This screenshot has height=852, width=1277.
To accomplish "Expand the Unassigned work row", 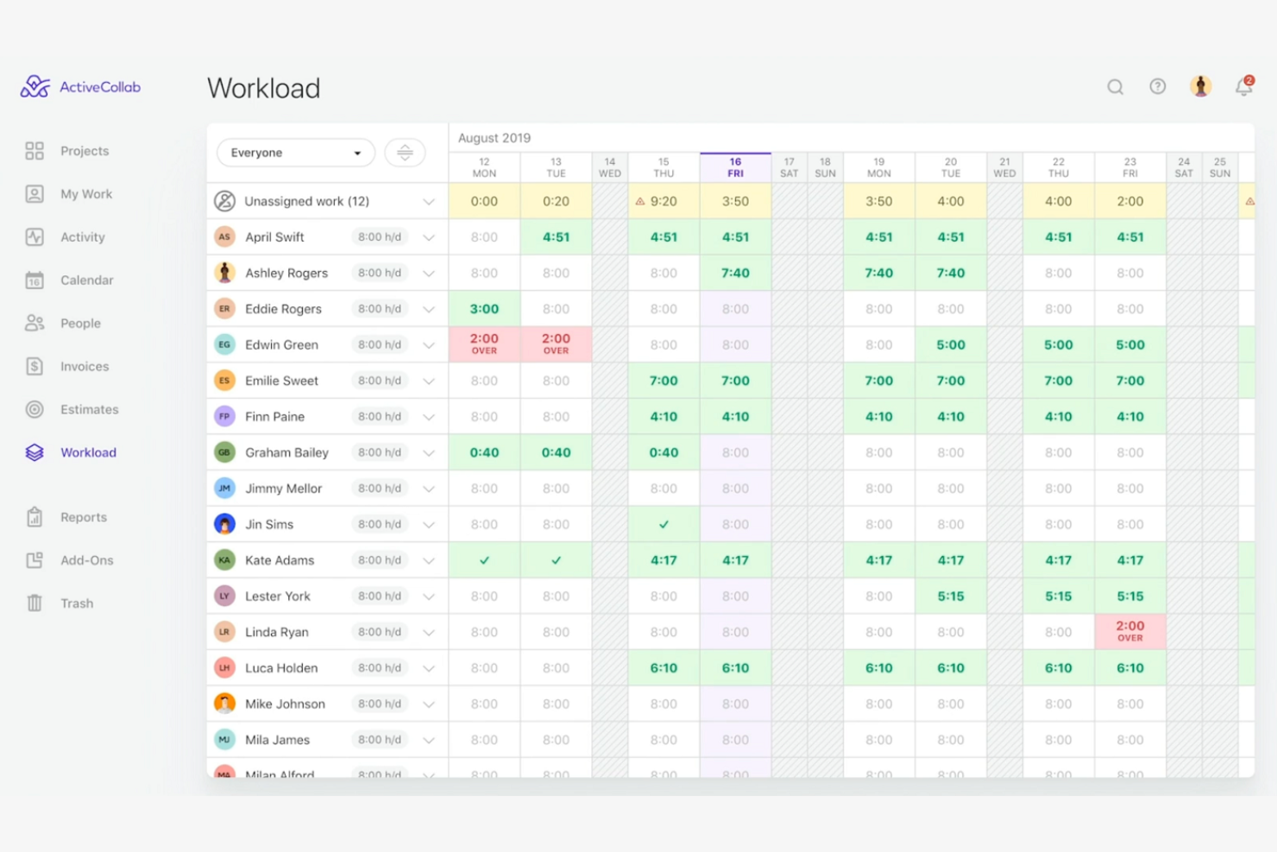I will 429,201.
